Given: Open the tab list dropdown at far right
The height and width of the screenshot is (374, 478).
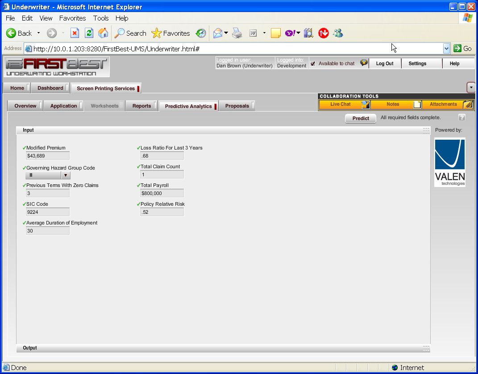Looking at the screenshot, I should pos(471,87).
